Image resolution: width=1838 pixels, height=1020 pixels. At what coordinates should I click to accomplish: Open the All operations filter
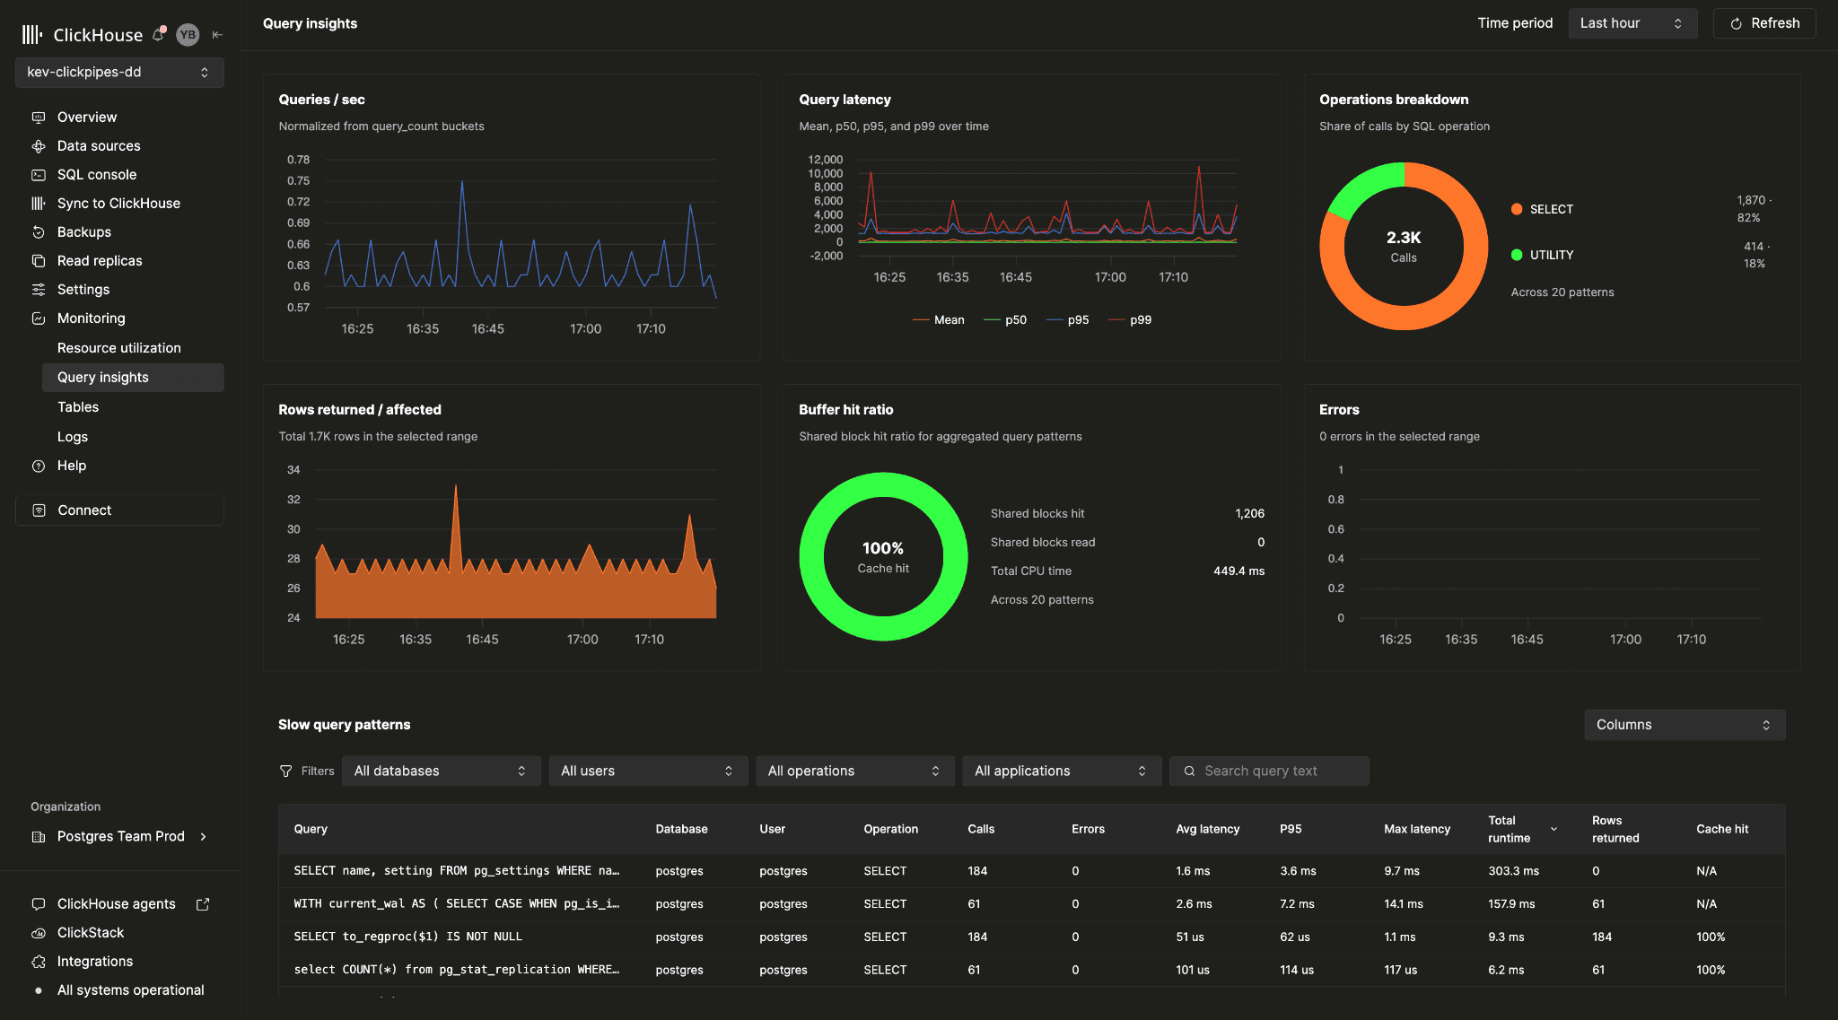(854, 772)
